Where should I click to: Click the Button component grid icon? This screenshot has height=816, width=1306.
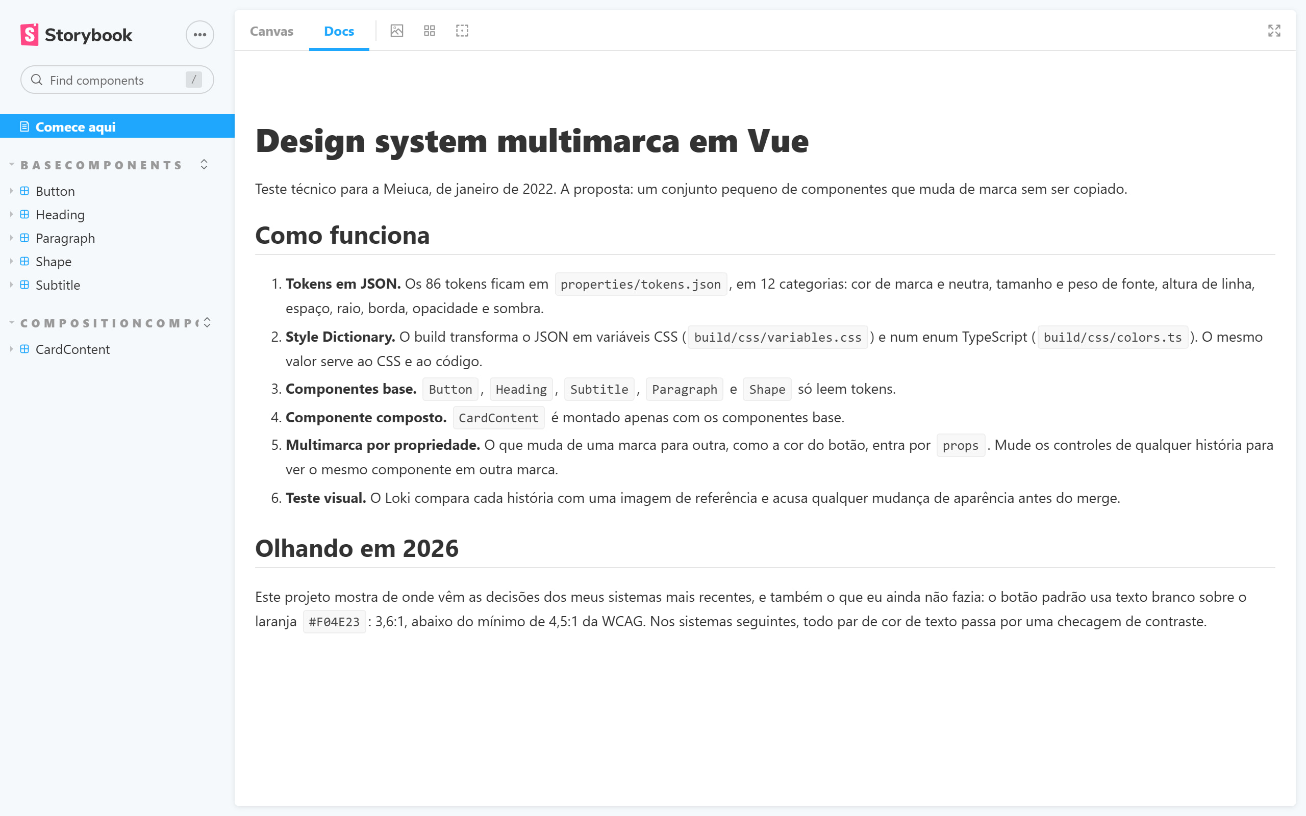(25, 191)
